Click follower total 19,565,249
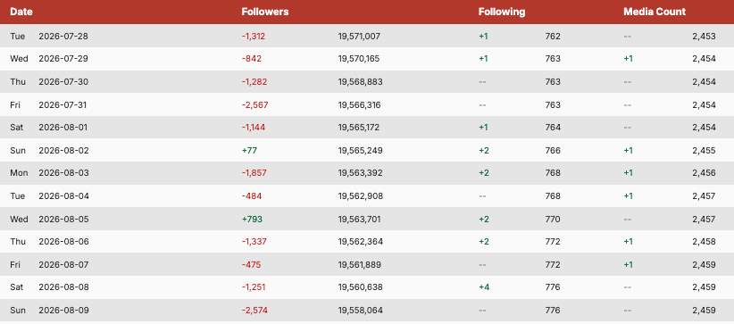This screenshot has width=734, height=324. tap(360, 151)
